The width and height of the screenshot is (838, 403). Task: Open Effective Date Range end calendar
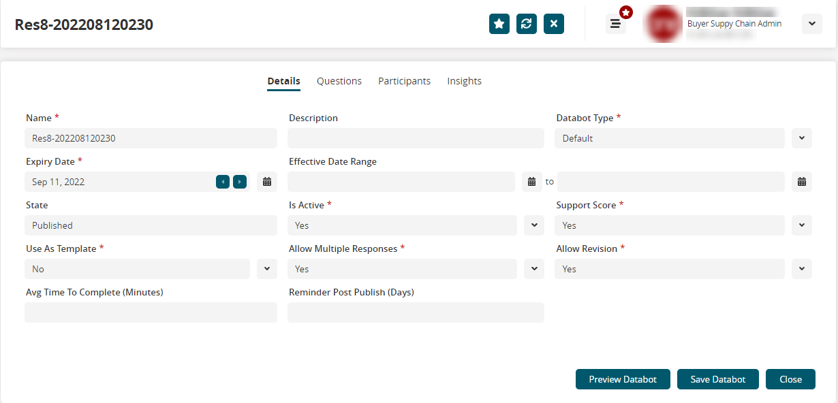coord(802,182)
